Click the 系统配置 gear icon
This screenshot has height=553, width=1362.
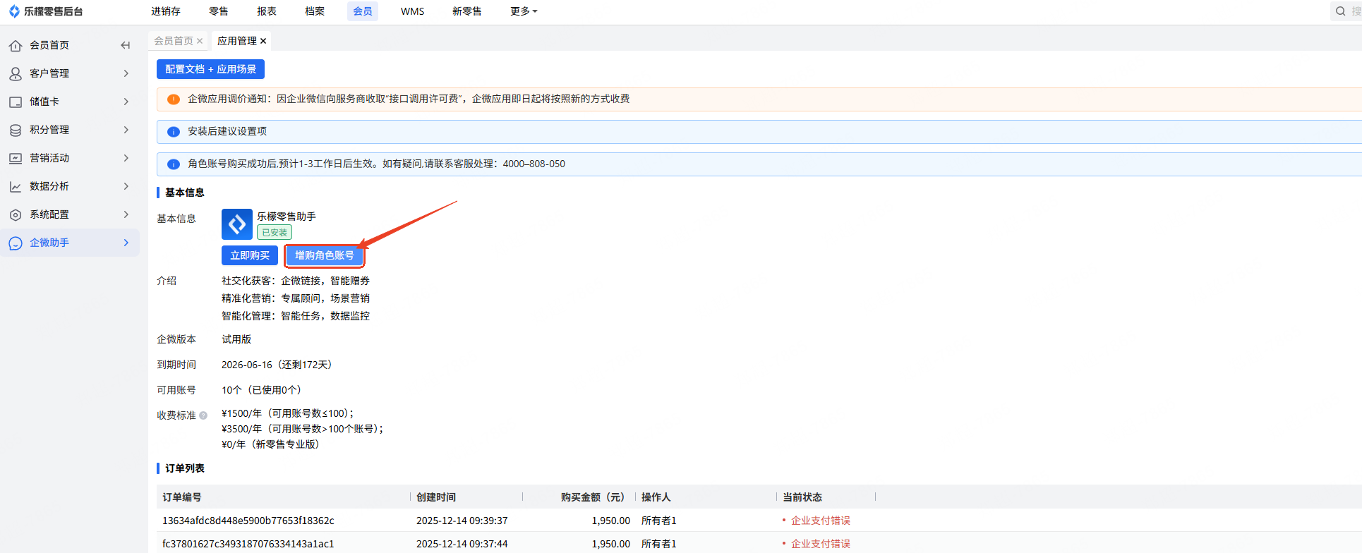pos(16,214)
